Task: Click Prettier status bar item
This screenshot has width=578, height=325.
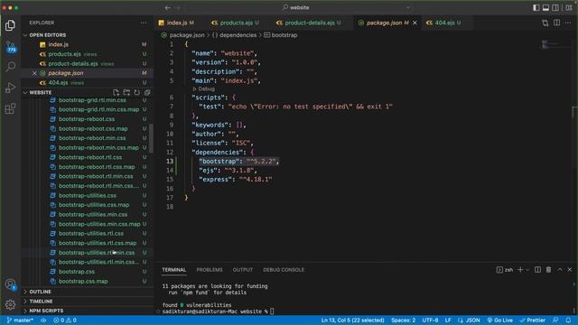Action: pos(532,320)
